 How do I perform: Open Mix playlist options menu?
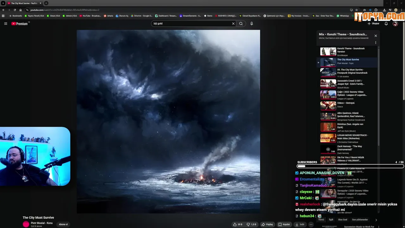coord(376,43)
